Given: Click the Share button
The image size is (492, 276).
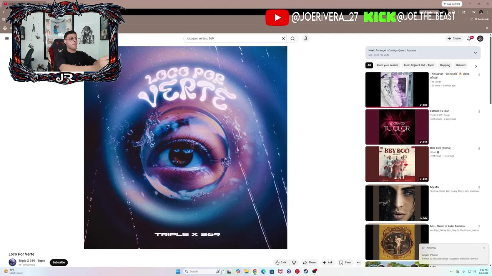Looking at the screenshot, I should 309,263.
